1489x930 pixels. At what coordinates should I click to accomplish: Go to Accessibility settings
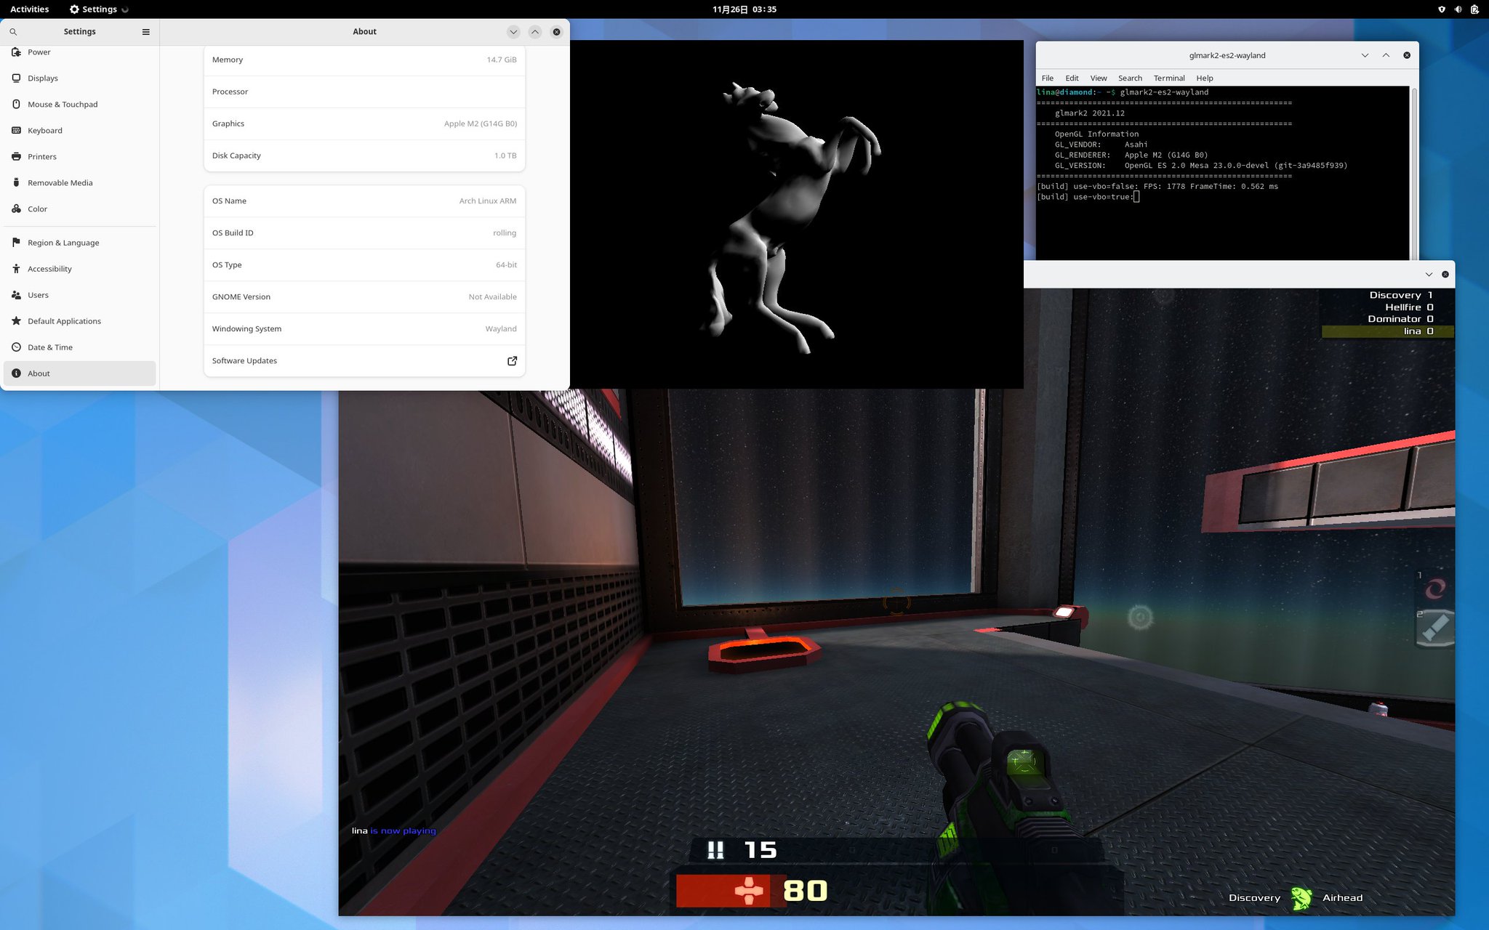coord(49,269)
